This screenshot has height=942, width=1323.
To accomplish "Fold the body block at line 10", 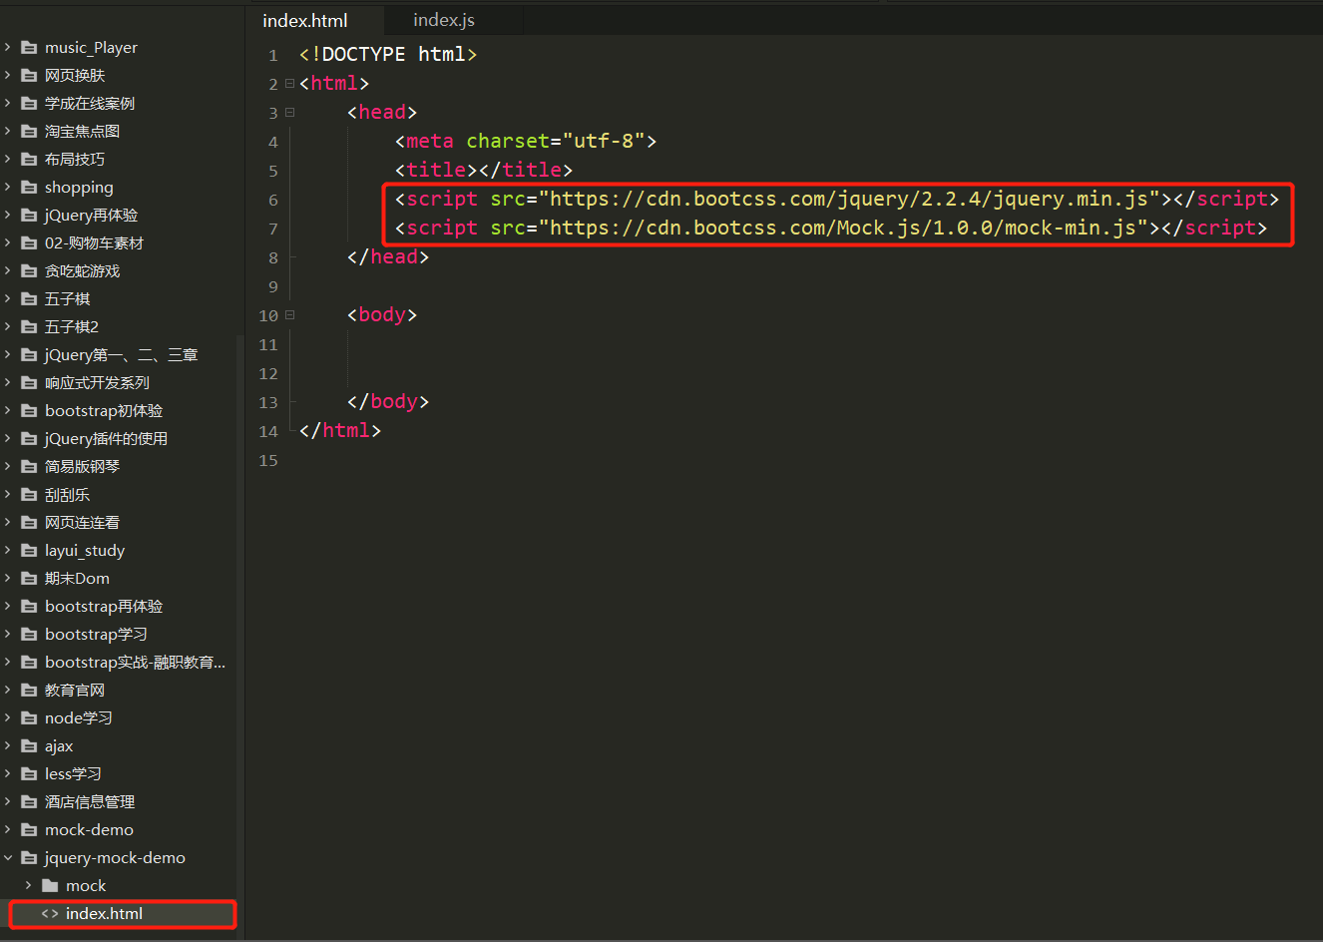I will point(289,315).
